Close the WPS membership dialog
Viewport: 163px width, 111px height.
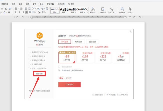(131, 32)
